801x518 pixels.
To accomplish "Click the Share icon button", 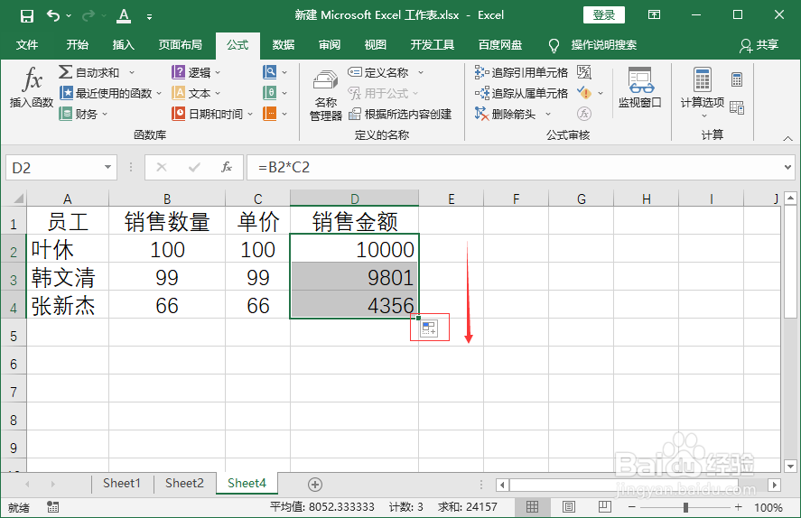I will click(x=759, y=45).
